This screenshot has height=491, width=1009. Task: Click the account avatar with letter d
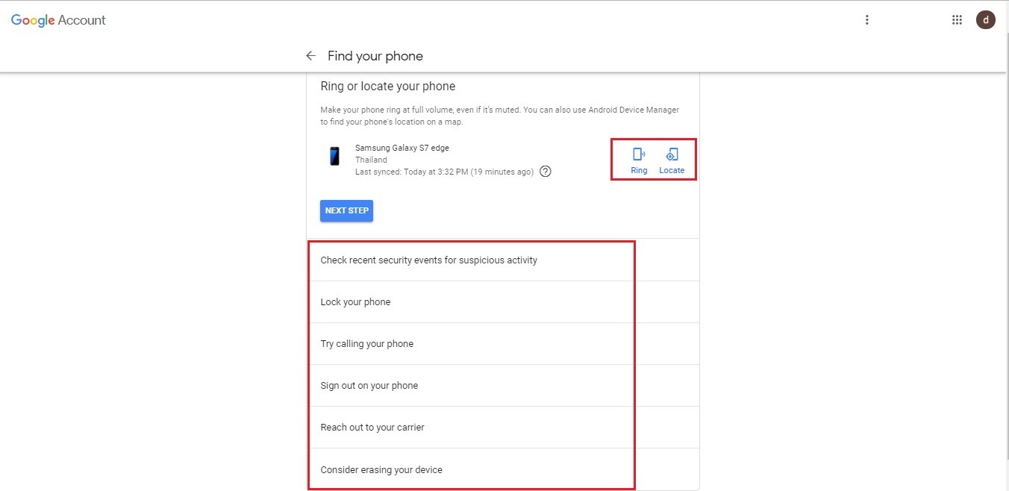click(985, 20)
